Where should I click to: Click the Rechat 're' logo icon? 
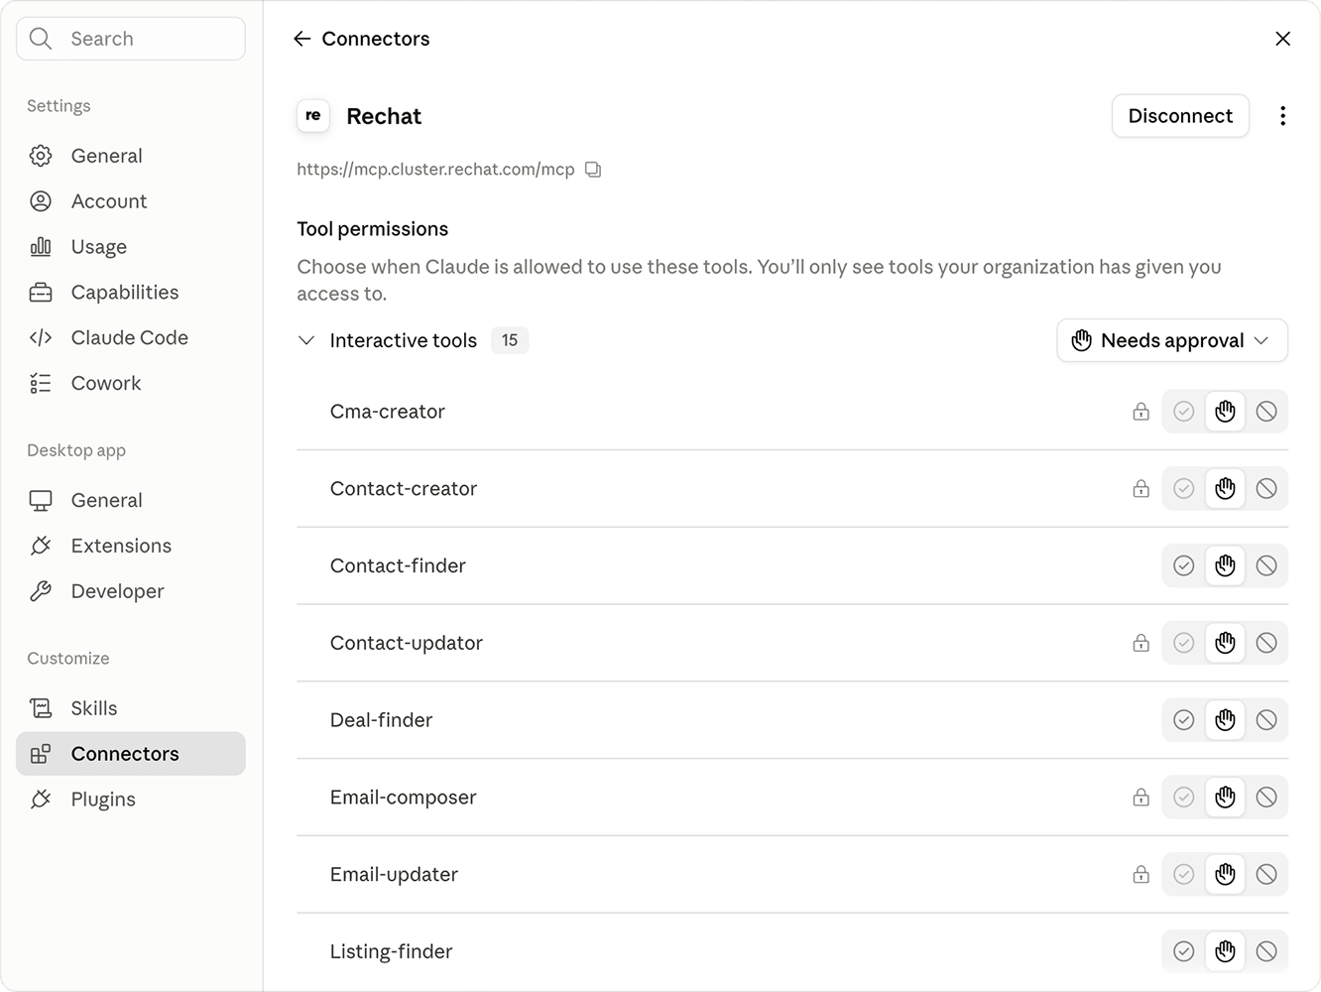point(313,116)
